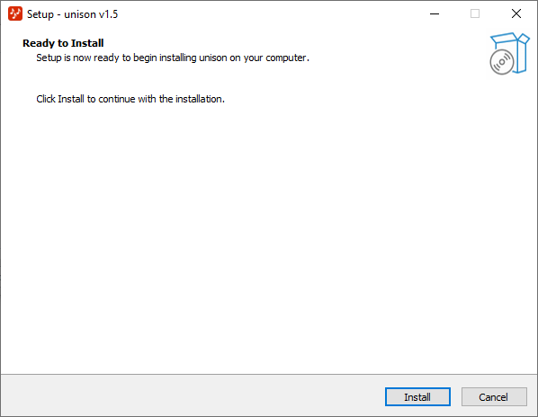Click the installer box graphic
The height and width of the screenshot is (417, 538).
pos(509,53)
